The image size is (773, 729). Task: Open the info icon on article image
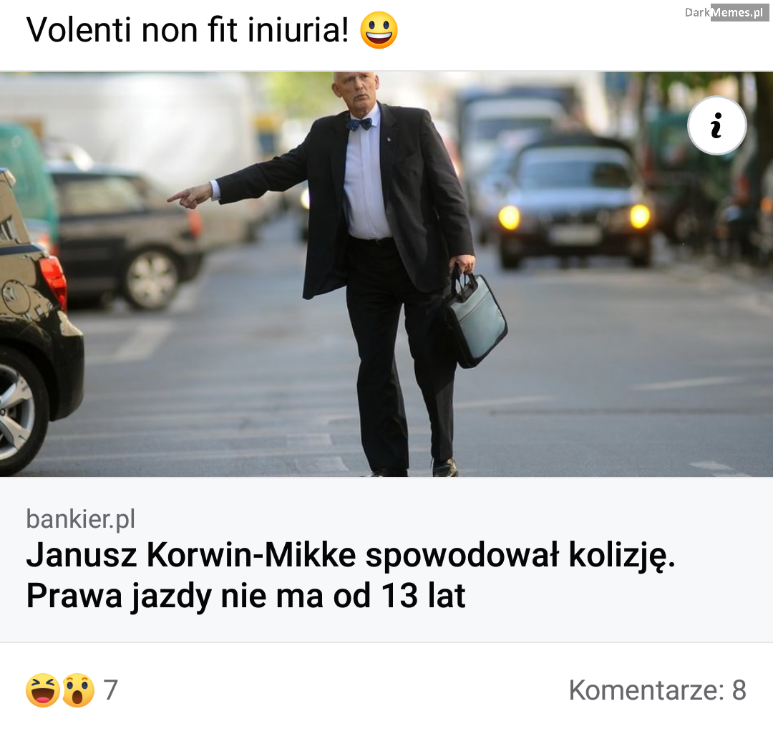point(716,125)
